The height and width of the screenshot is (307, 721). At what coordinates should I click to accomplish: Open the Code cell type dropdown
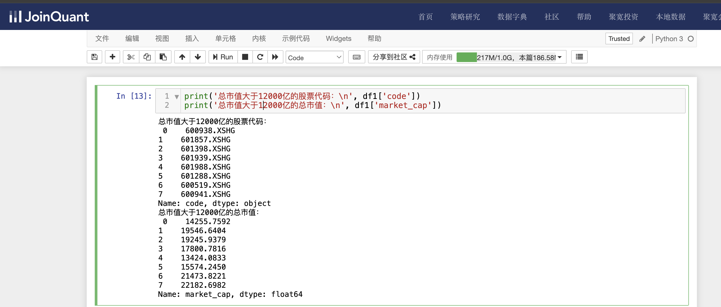coord(314,57)
